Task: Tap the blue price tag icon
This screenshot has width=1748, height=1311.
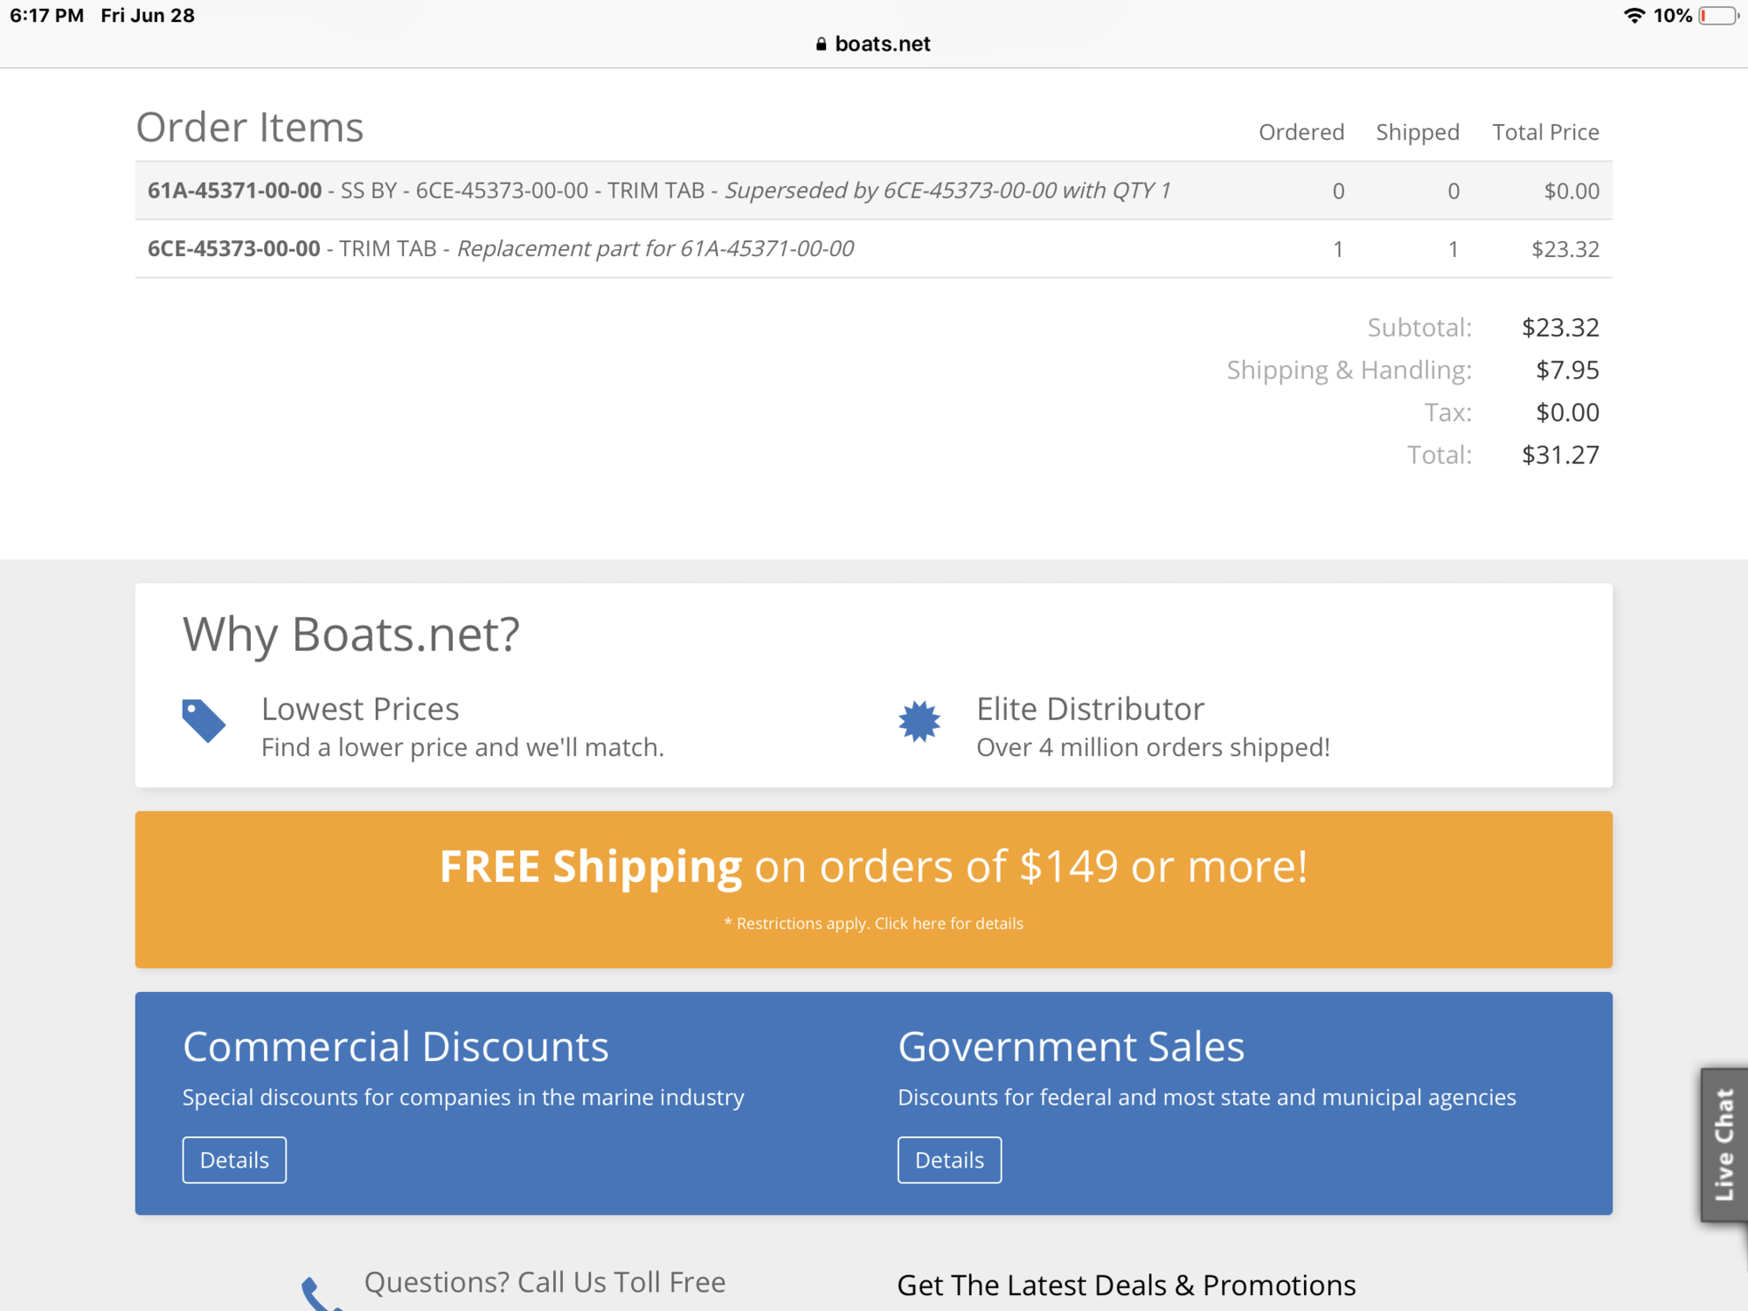Action: point(204,721)
